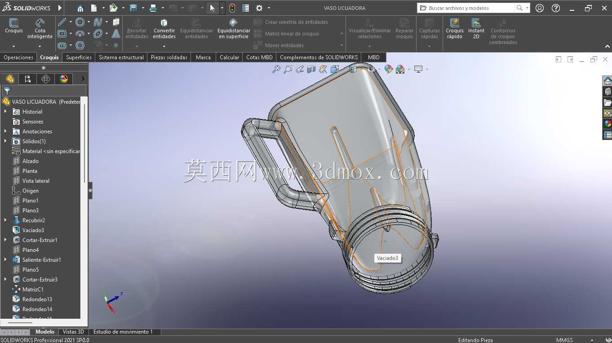Screen dimensions: 612x343
Task: Choose the Circle sketch tool
Action: pyautogui.click(x=80, y=22)
